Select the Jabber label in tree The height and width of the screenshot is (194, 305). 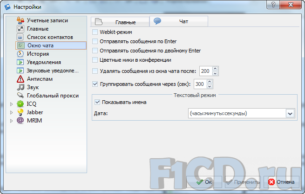[x=35, y=112]
